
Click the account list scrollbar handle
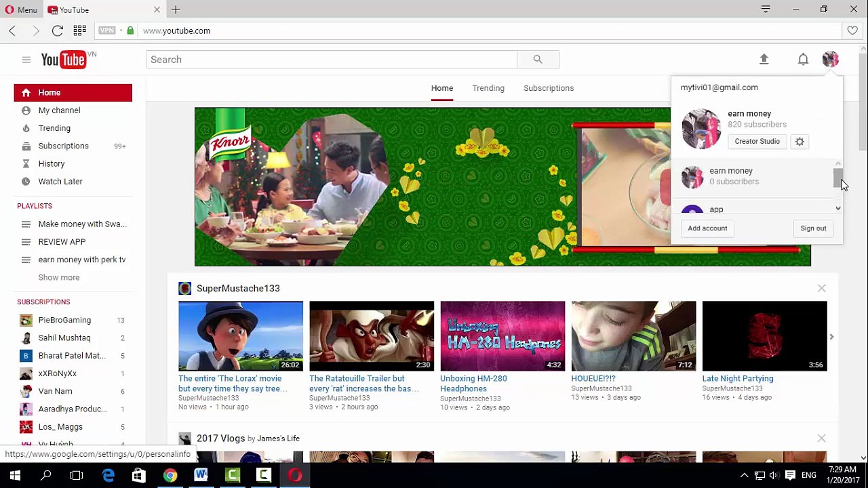tap(838, 178)
